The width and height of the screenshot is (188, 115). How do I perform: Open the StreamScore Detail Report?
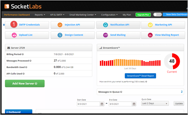140,76
